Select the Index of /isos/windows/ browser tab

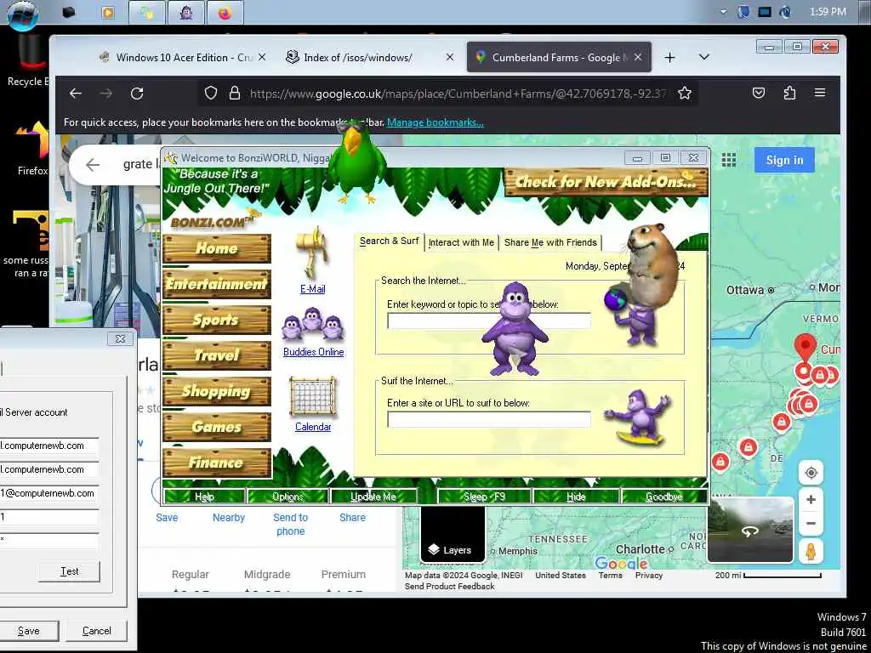(370, 57)
